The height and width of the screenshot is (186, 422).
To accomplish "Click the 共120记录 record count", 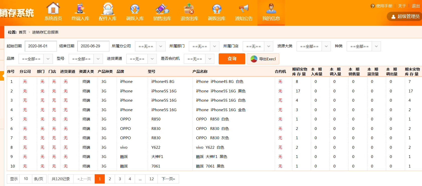I will (x=61, y=179).
